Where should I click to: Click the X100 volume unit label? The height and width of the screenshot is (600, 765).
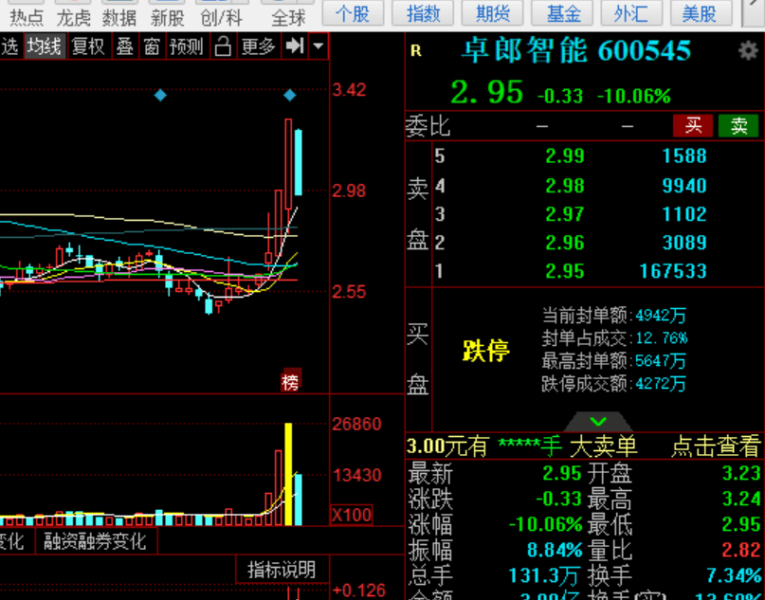point(352,515)
